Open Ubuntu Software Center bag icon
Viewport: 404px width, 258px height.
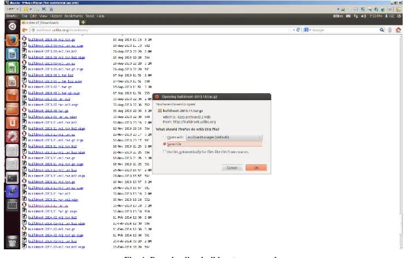(x=12, y=95)
